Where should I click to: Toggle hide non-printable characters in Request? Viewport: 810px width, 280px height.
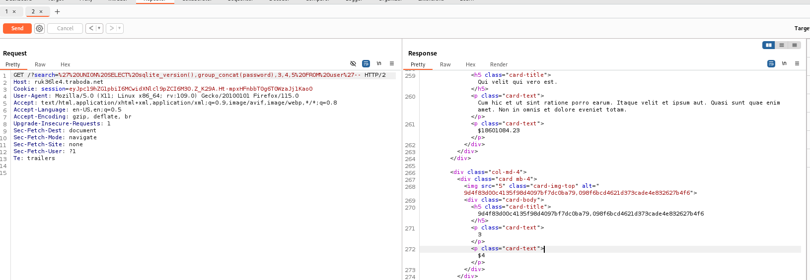tap(353, 63)
